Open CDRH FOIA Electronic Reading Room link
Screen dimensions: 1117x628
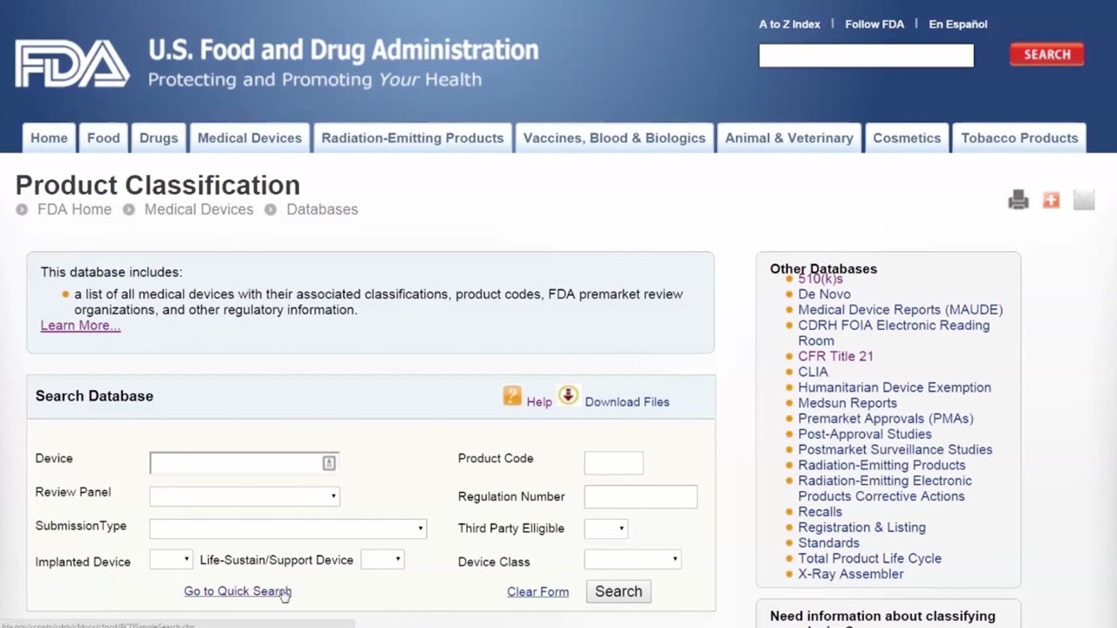point(894,333)
